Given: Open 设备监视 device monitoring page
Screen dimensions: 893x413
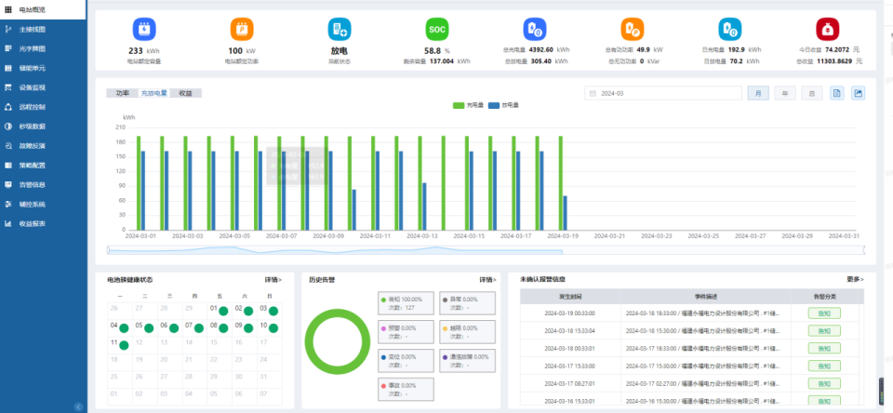Looking at the screenshot, I should [43, 87].
